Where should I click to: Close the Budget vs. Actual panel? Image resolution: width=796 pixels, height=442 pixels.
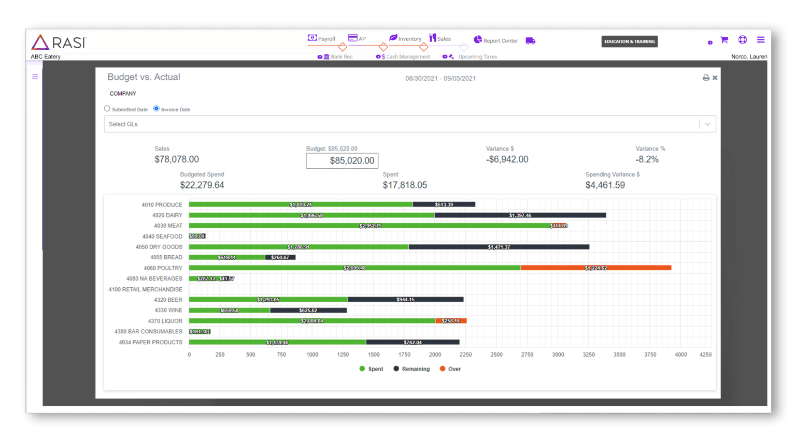715,78
